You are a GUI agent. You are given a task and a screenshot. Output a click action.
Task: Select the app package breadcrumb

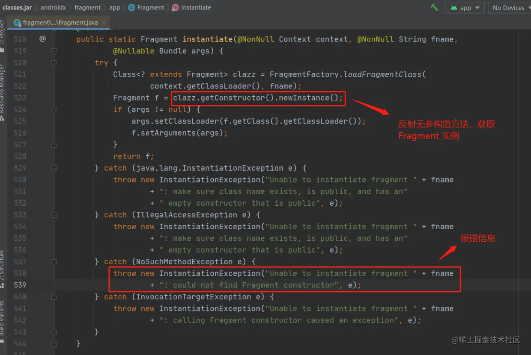114,7
